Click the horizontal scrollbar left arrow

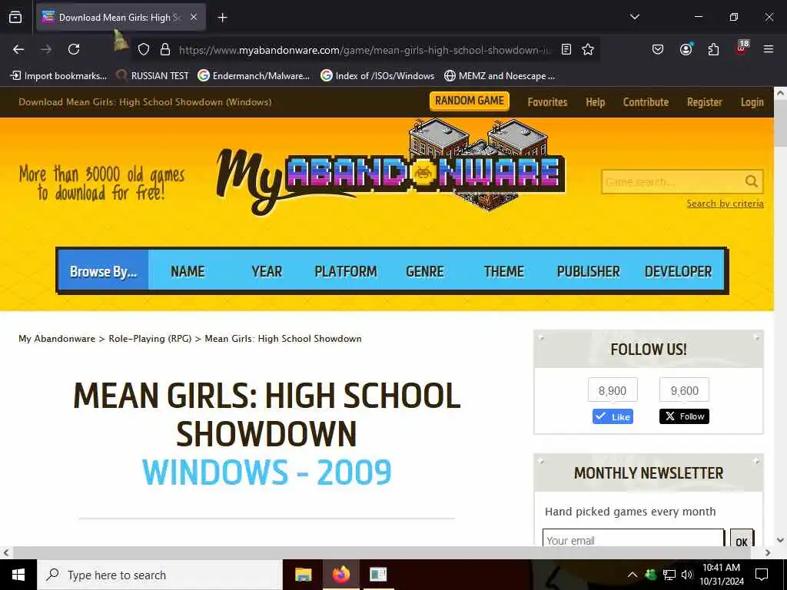(6, 552)
